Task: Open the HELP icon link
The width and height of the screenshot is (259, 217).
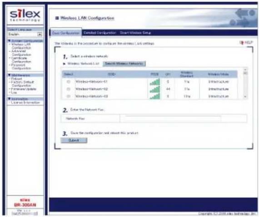Action: click(x=246, y=43)
